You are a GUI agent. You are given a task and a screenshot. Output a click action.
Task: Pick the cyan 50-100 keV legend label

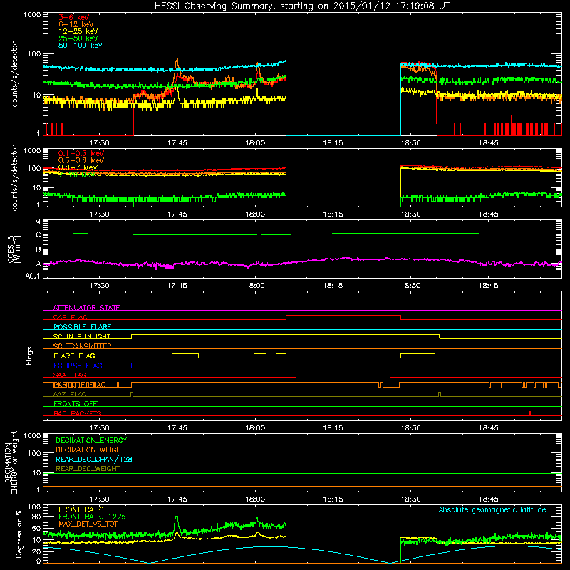81,46
